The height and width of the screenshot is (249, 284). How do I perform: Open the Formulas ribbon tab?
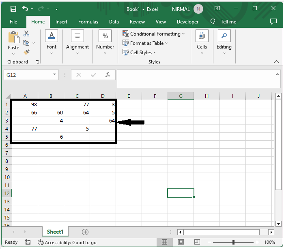(88, 22)
